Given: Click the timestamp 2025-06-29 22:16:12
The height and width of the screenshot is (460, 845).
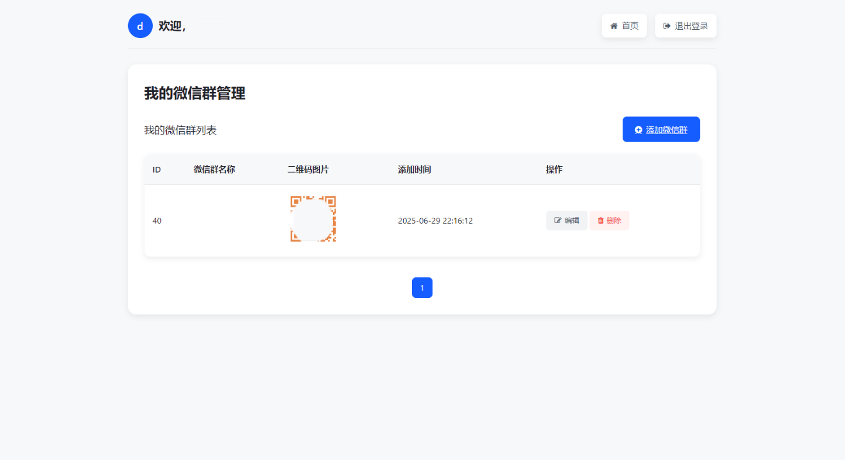Looking at the screenshot, I should click(x=435, y=221).
